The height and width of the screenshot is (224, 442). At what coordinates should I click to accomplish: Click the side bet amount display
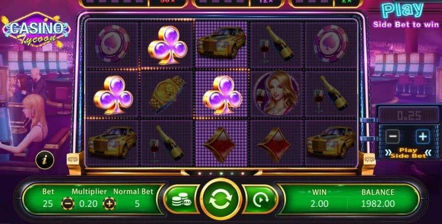(x=409, y=115)
